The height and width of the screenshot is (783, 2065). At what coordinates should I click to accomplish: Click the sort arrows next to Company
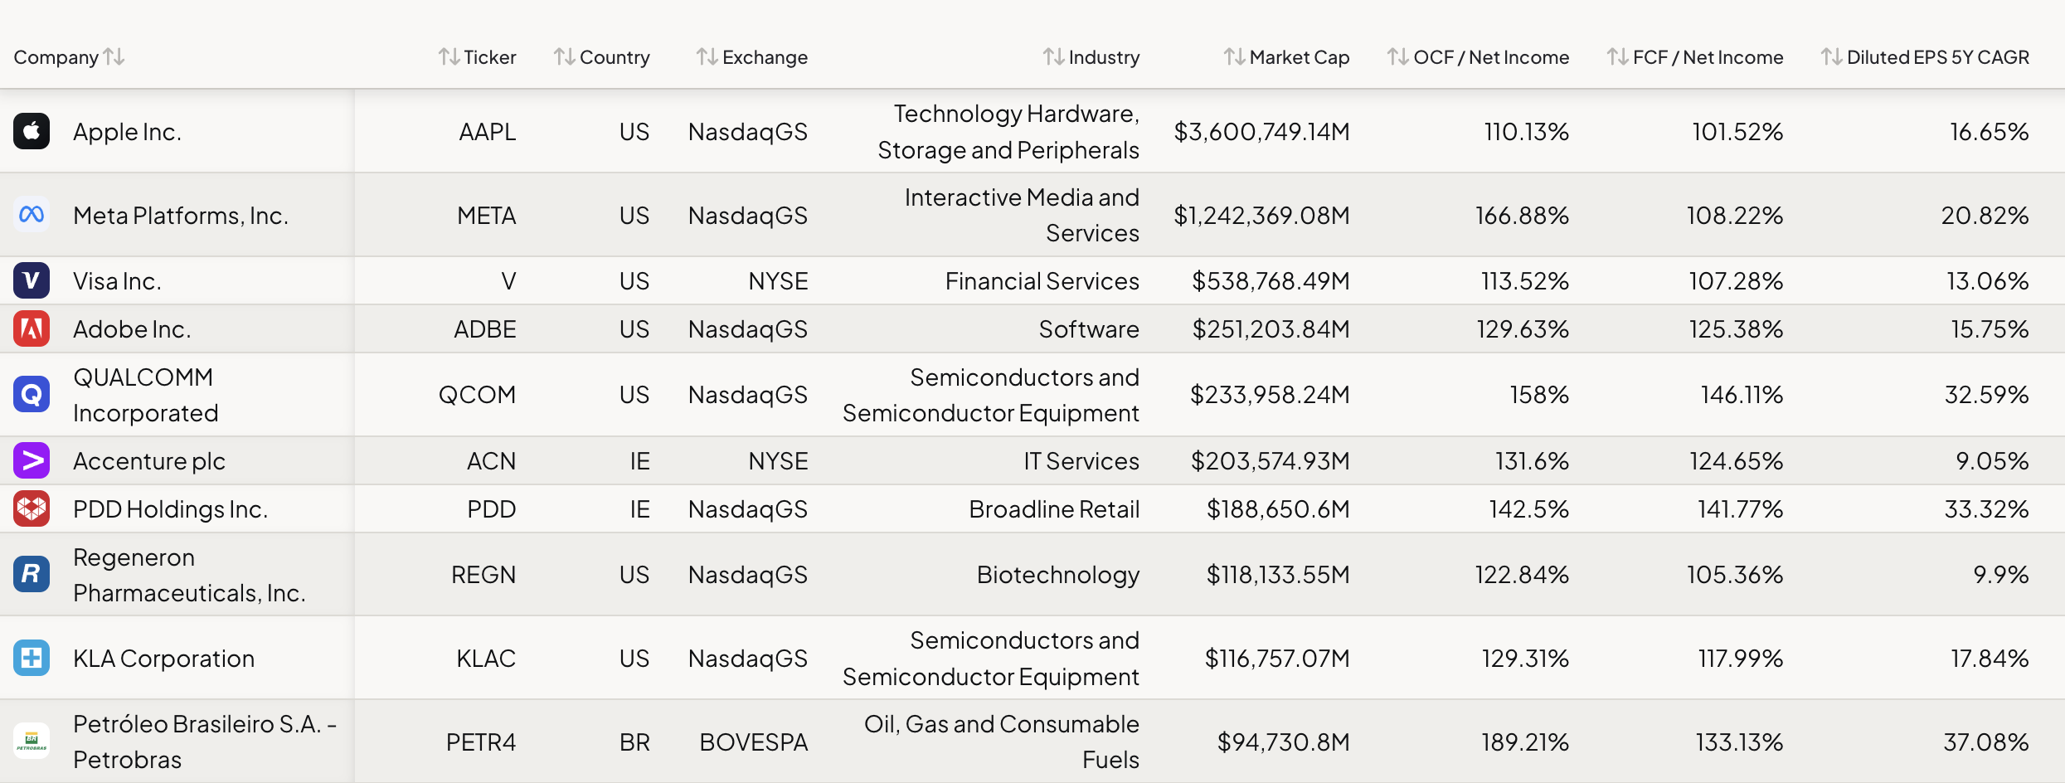114,56
